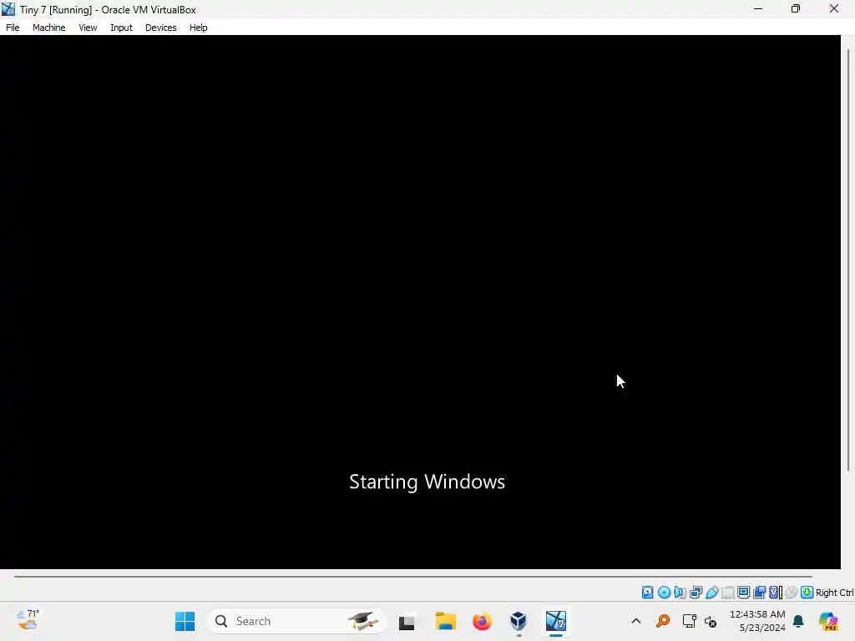Click the virtualization CPU status icon
The image size is (855, 641).
776,593
